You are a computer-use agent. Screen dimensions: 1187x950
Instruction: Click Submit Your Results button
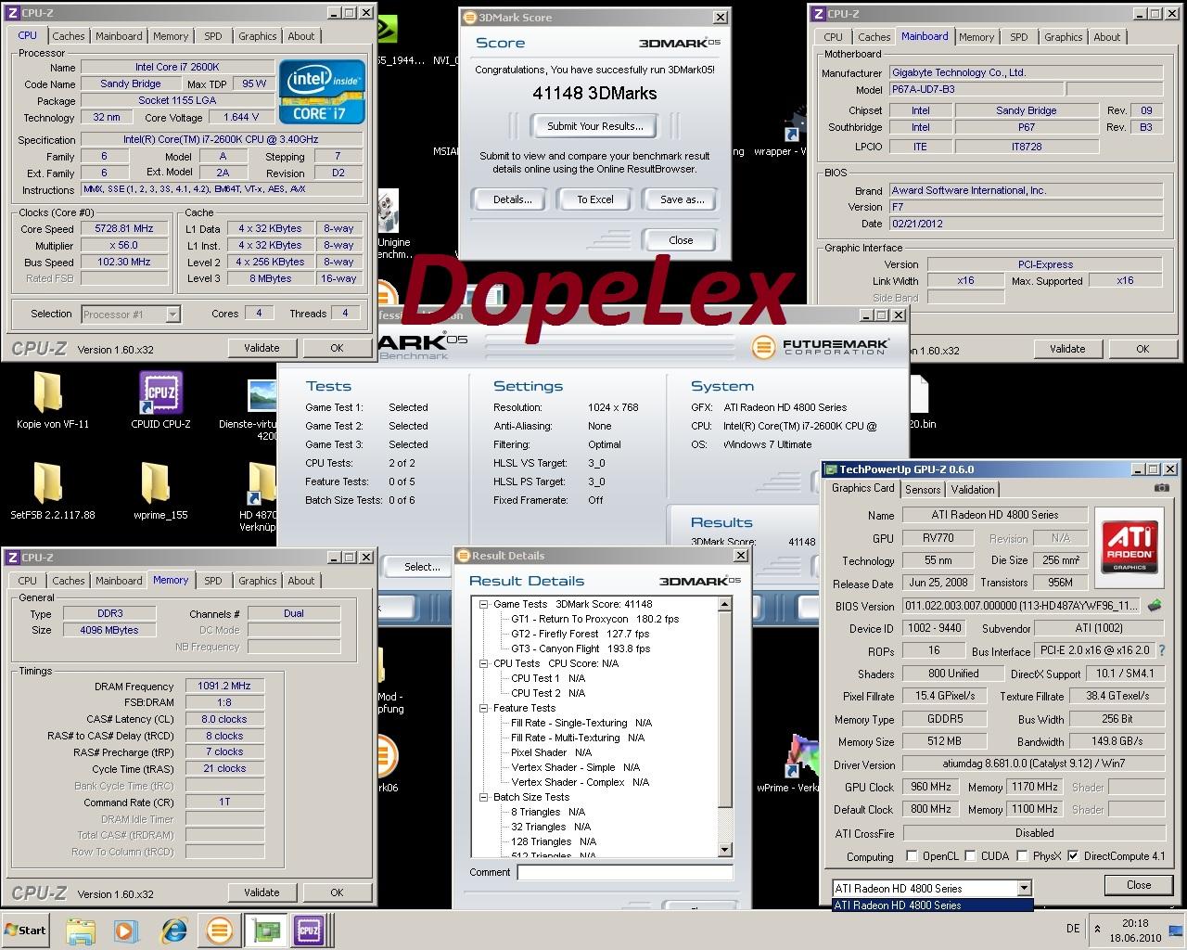[x=594, y=126]
